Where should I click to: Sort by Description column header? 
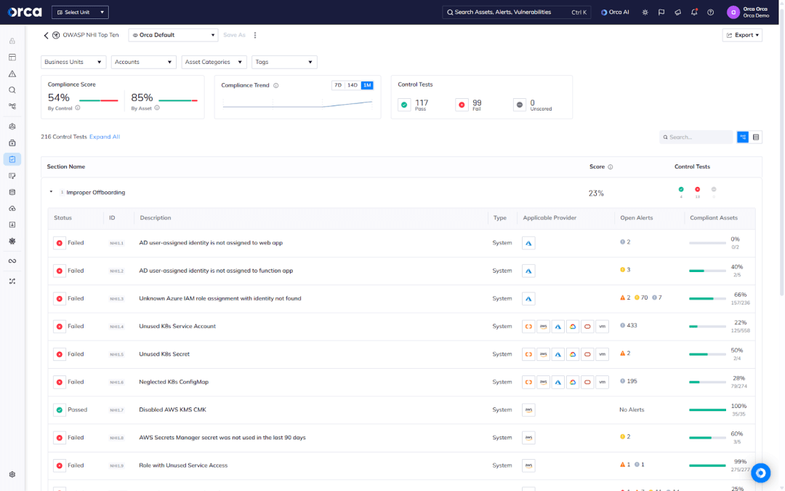[x=156, y=218]
